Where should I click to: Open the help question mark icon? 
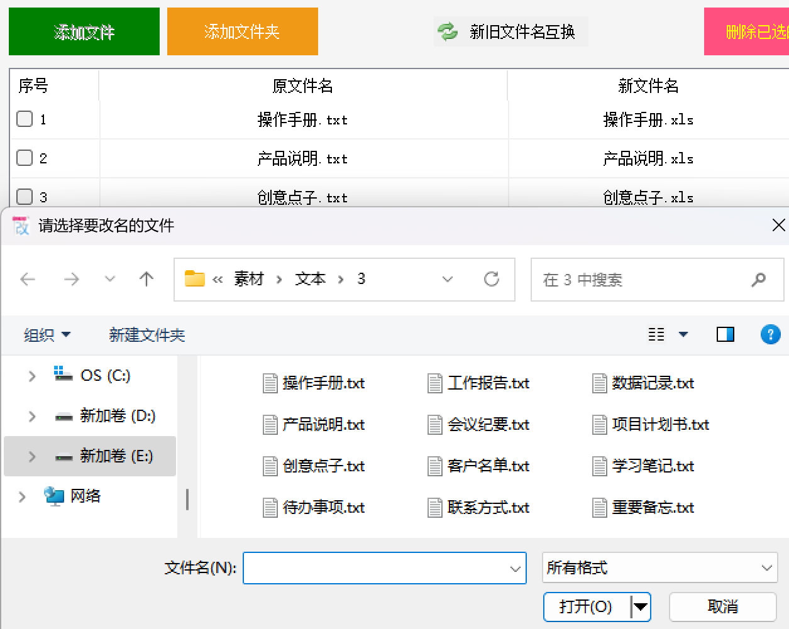coord(771,334)
